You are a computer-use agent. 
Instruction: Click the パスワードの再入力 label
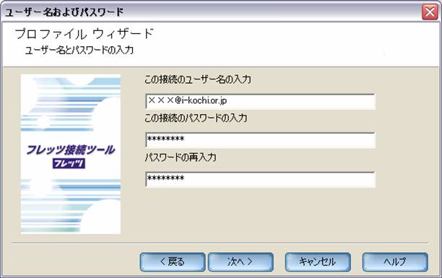pos(181,157)
